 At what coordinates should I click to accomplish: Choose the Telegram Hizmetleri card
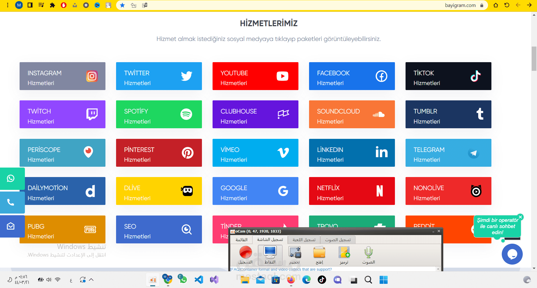[x=448, y=153]
